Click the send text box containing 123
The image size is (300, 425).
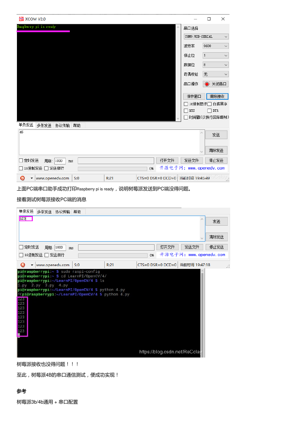coord(110,228)
